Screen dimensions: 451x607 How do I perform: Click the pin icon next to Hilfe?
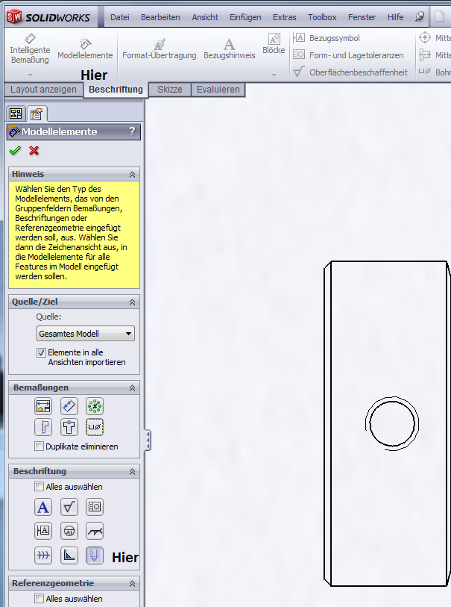(x=420, y=16)
